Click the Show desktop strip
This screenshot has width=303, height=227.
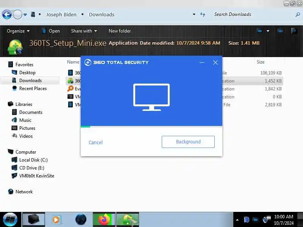(300, 219)
